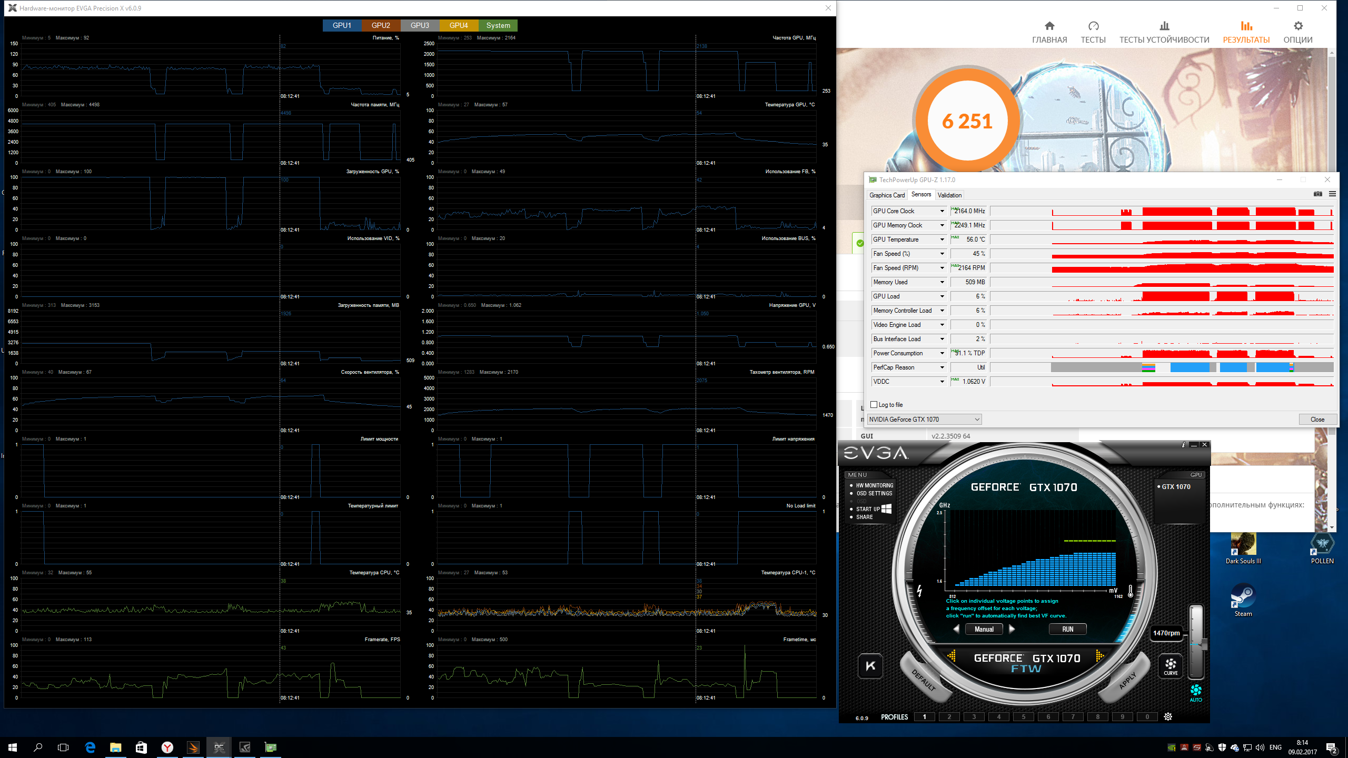Enable the Log to file checkbox
Screen dimensions: 1348x758
coord(874,405)
